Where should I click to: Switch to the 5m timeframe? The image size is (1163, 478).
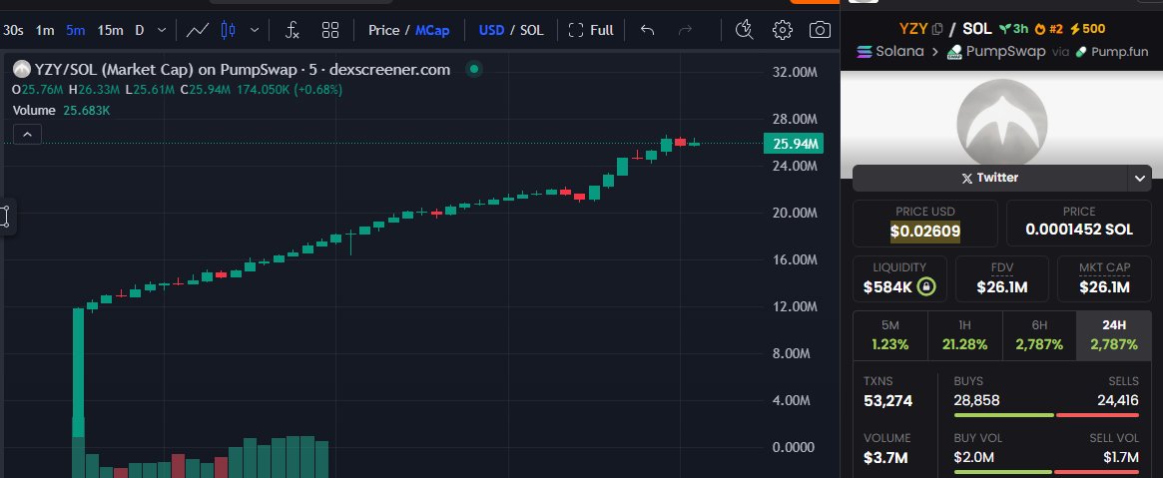(75, 30)
